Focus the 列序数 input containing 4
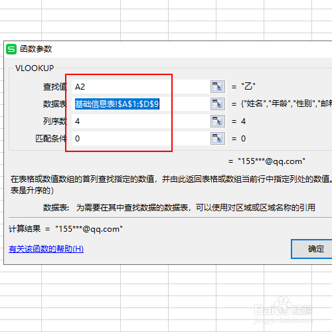The image size is (332, 332). [140, 121]
